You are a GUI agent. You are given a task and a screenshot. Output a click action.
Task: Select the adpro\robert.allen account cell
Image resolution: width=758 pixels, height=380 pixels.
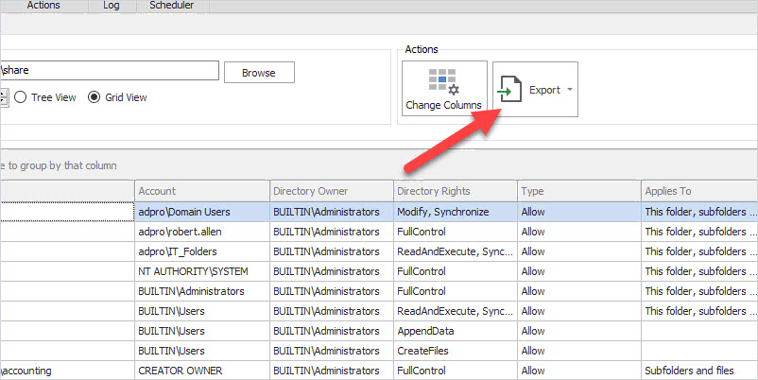click(202, 232)
